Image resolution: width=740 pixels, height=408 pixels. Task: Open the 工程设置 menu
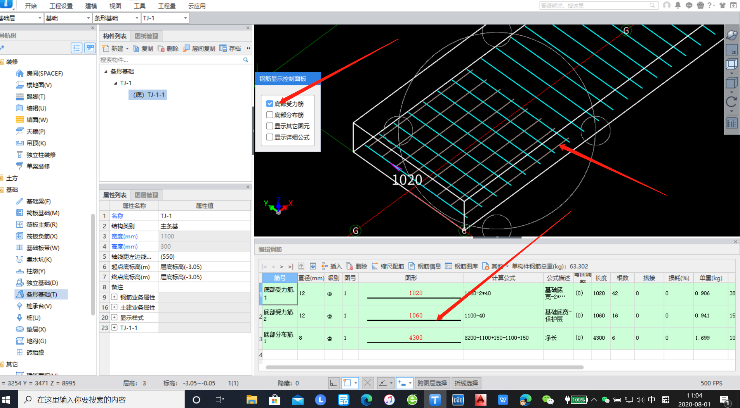point(61,6)
